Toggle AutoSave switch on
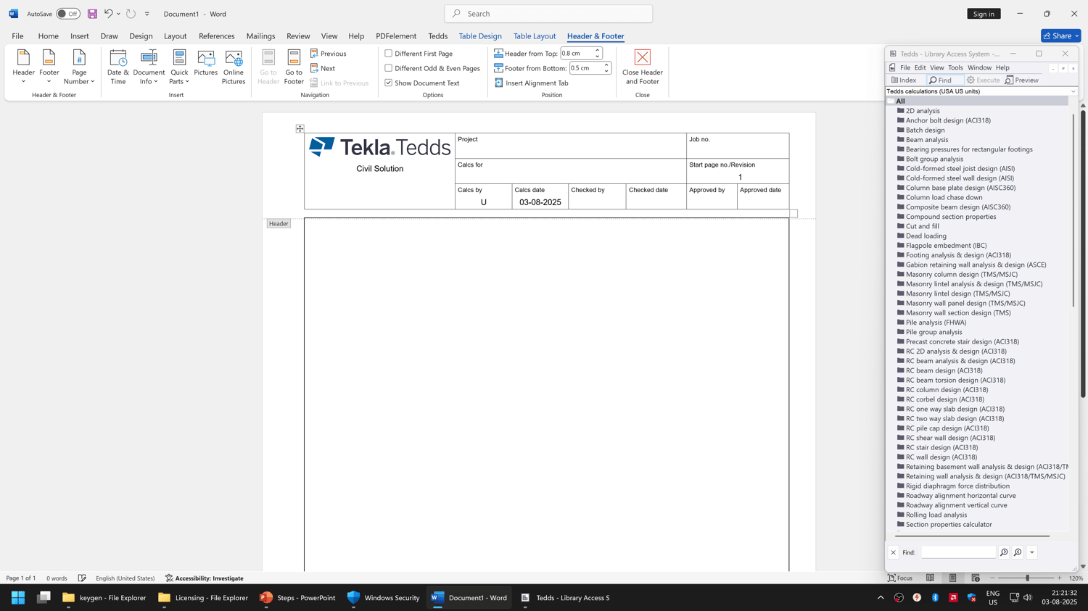The width and height of the screenshot is (1088, 611). pos(68,14)
